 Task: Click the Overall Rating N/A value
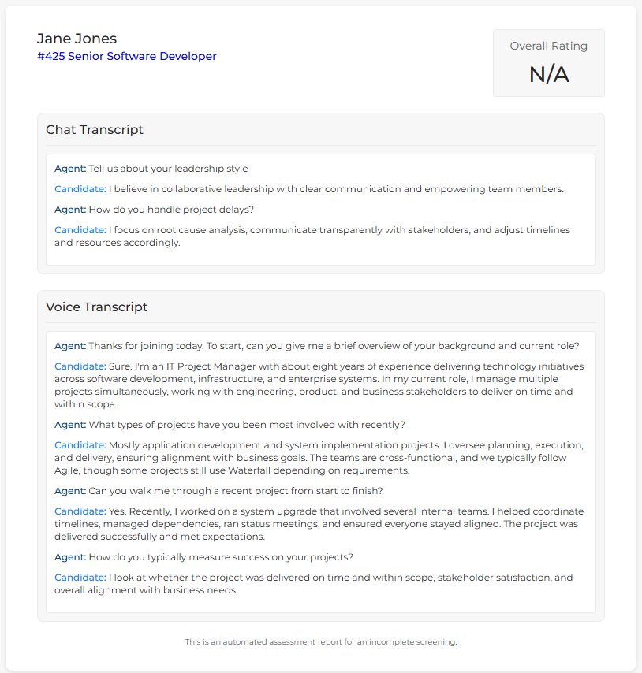click(548, 74)
